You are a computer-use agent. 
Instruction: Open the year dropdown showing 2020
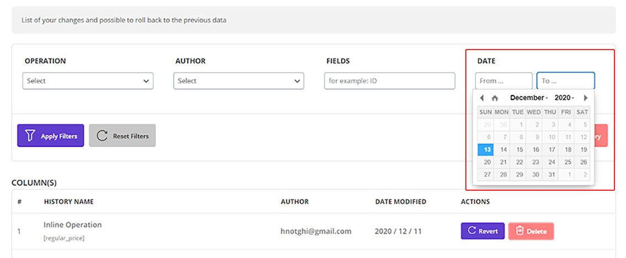[564, 98]
